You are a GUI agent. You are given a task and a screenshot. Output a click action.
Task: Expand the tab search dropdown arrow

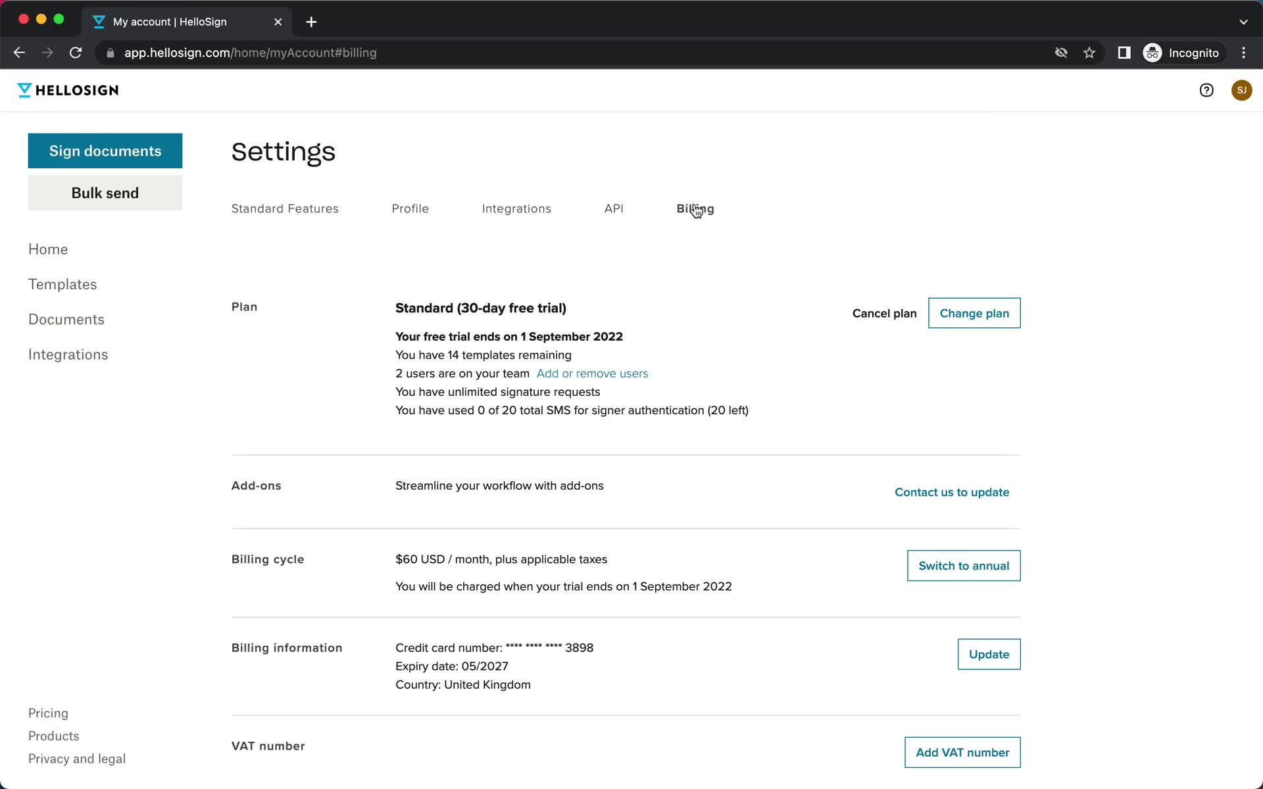[x=1243, y=22]
